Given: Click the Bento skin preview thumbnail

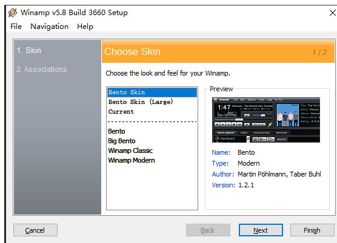Looking at the screenshot, I should pyautogui.click(x=266, y=120).
